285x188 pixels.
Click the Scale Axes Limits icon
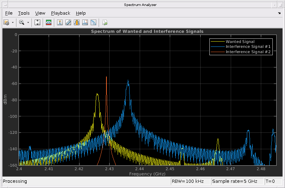coord(38,22)
